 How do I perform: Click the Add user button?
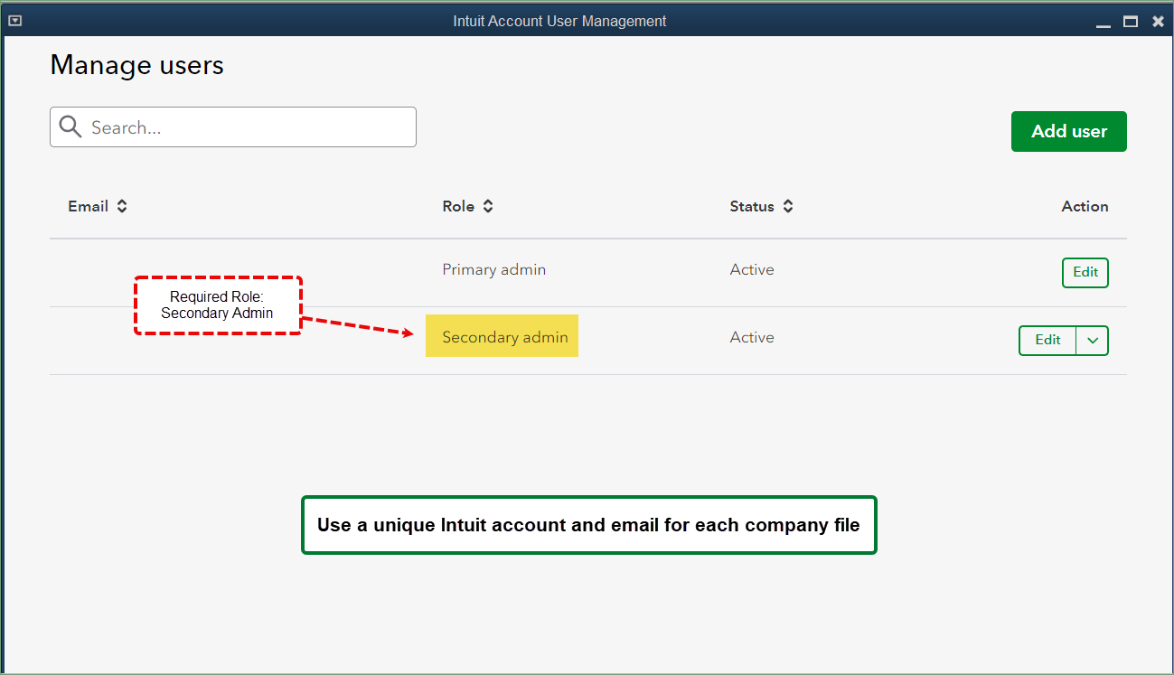pyautogui.click(x=1069, y=131)
